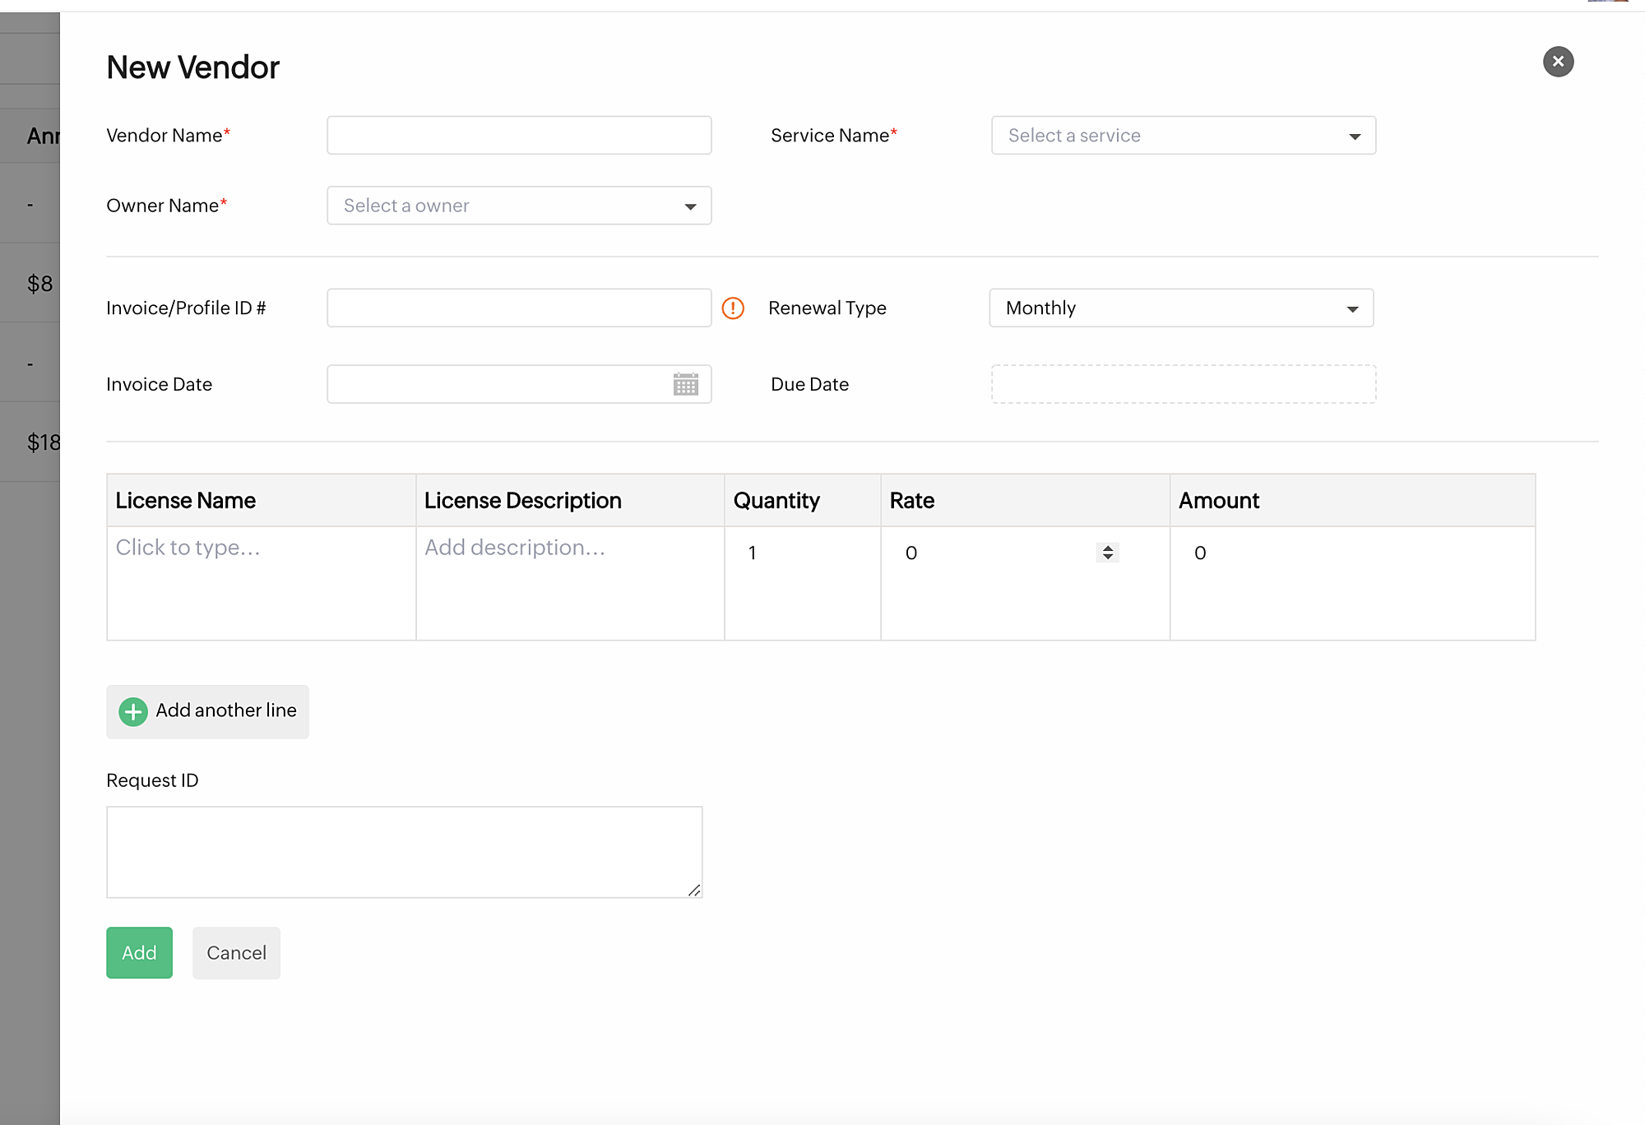The width and height of the screenshot is (1645, 1125).
Task: Click the Request ID text area
Action: click(404, 852)
